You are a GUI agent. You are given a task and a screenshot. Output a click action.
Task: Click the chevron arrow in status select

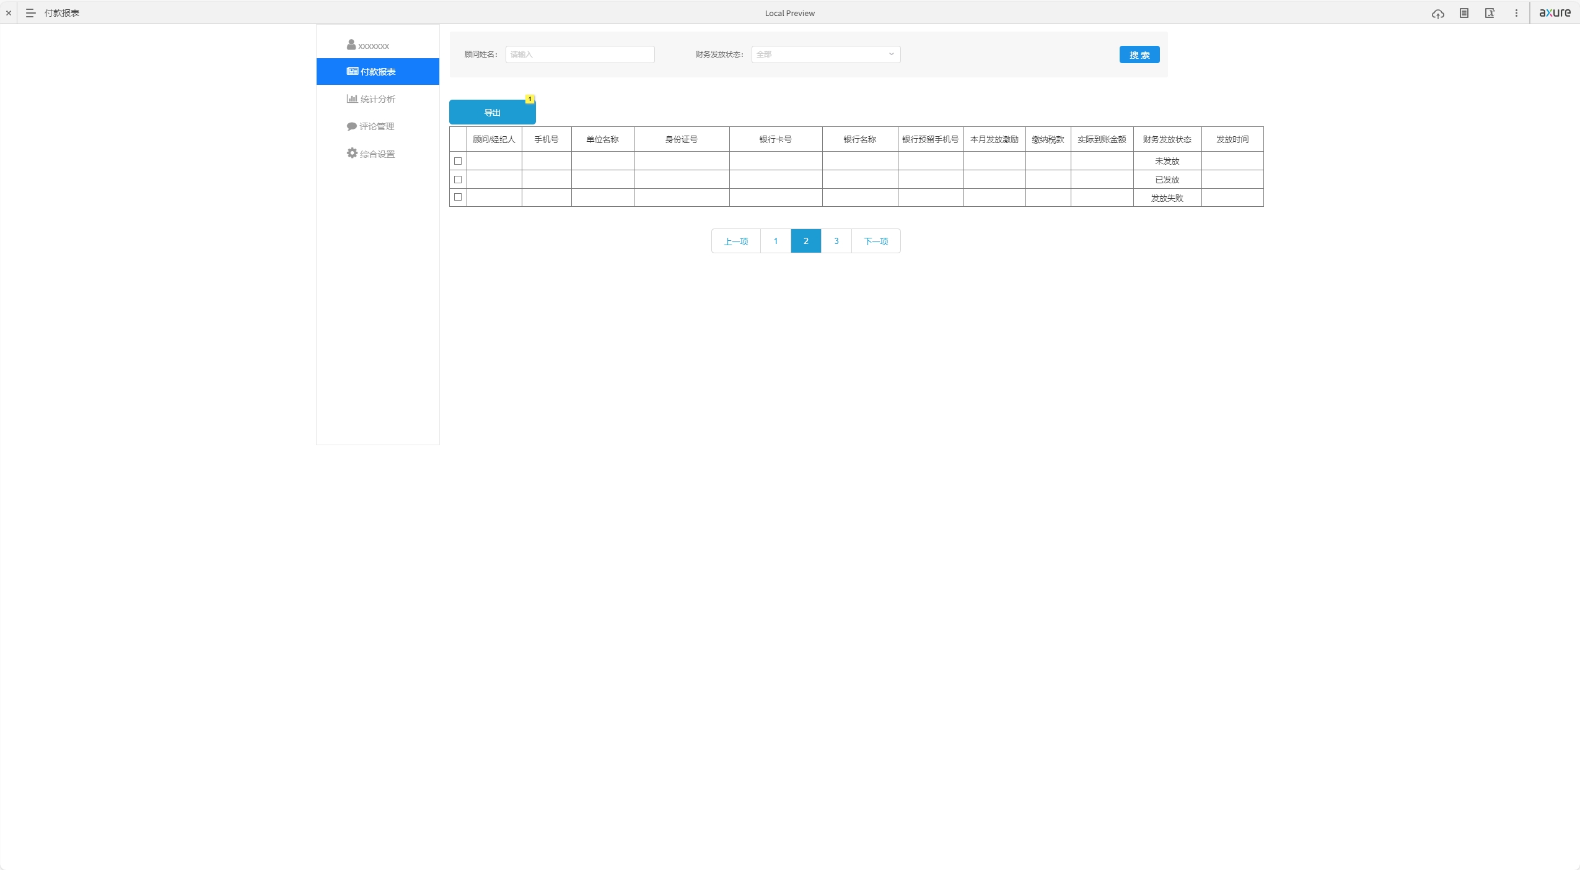click(x=891, y=54)
